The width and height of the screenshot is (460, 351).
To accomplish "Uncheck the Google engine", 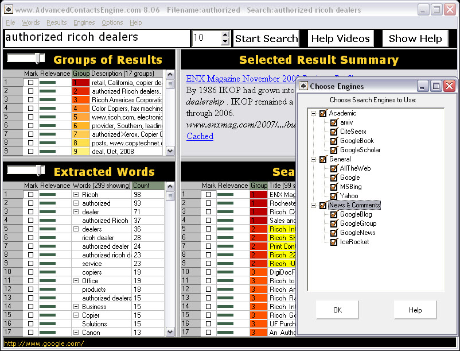I will [334, 178].
